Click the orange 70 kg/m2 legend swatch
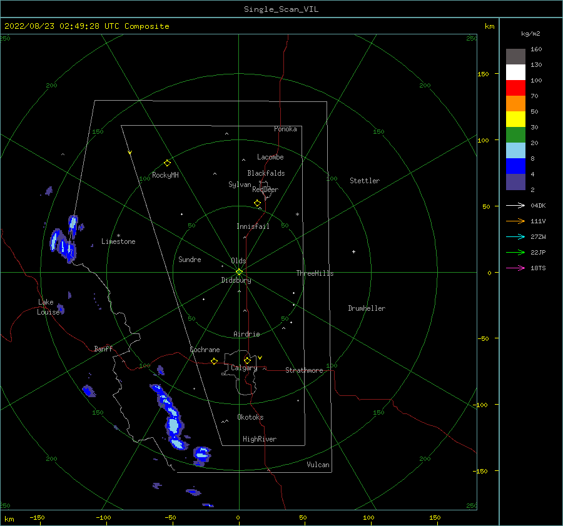Image resolution: width=563 pixels, height=526 pixels. [x=515, y=103]
